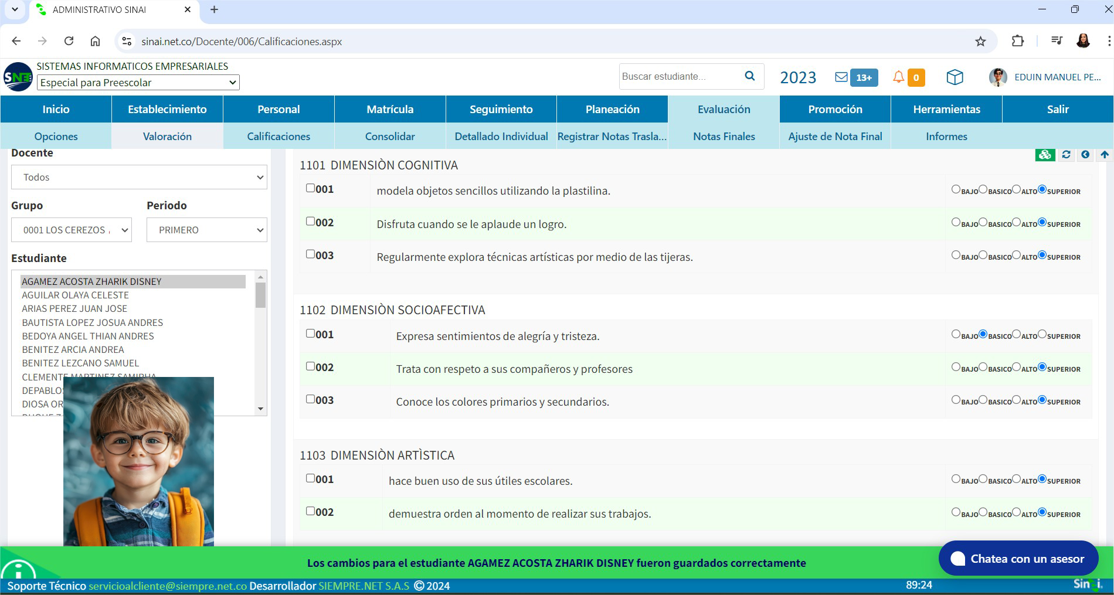Viewport: 1114px width, 595px height.
Task: Open the Grupo 0001 LOS CEREZOS dropdown
Action: click(x=72, y=230)
